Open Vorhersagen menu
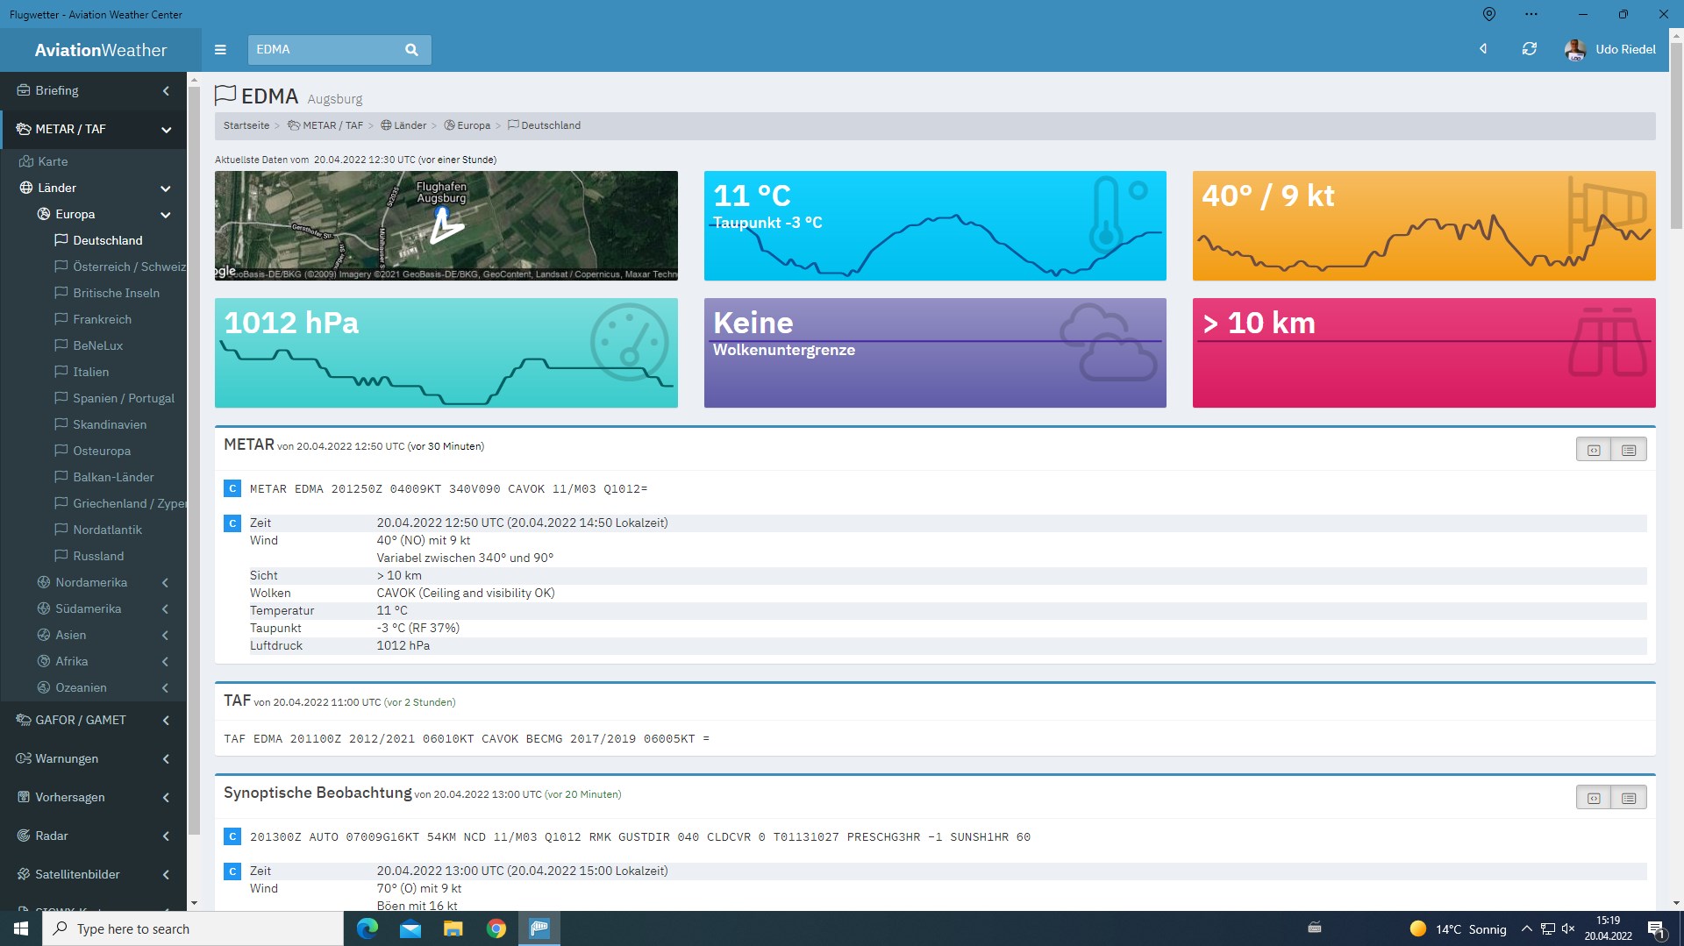Screen dimensions: 1684x946 click(x=93, y=797)
